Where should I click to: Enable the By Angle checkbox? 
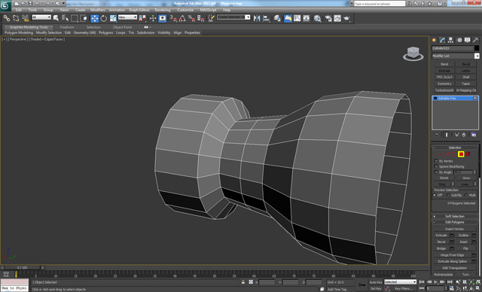coord(436,172)
